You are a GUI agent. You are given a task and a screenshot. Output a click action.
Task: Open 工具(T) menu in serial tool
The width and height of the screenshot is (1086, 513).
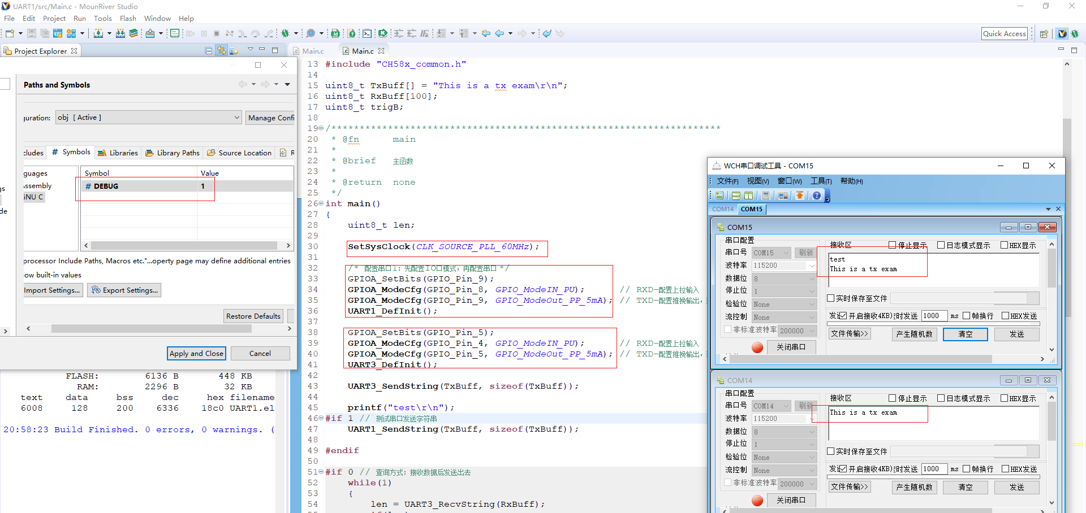[821, 181]
